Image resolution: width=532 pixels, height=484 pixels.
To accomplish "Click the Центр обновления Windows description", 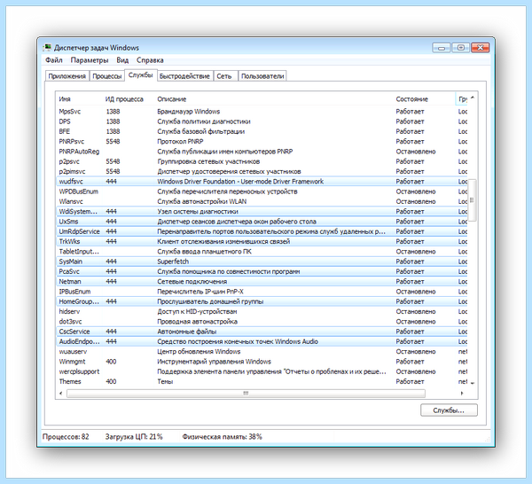I will (x=199, y=351).
